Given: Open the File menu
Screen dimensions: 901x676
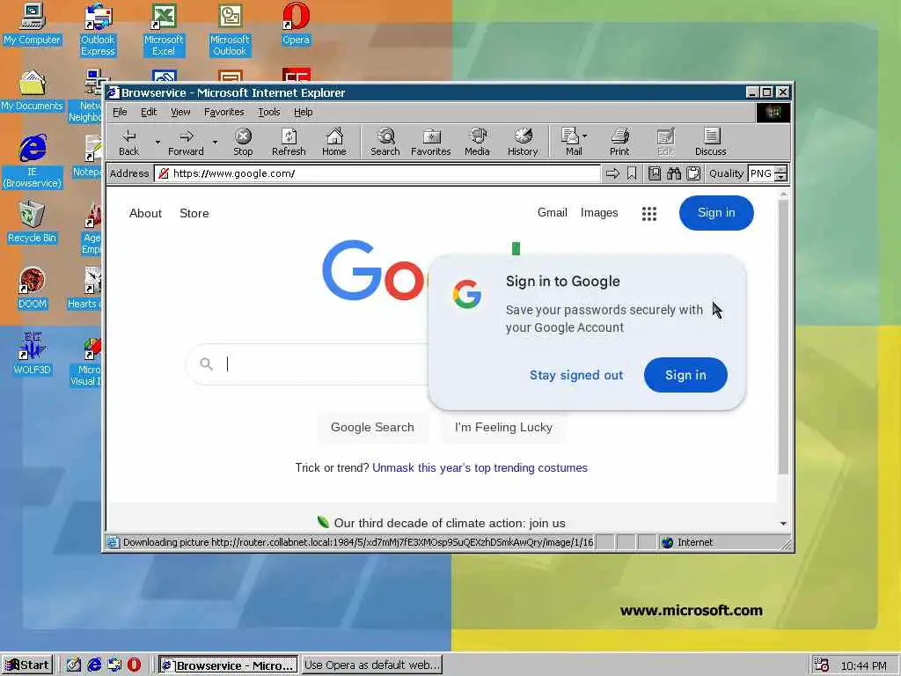Looking at the screenshot, I should [120, 112].
